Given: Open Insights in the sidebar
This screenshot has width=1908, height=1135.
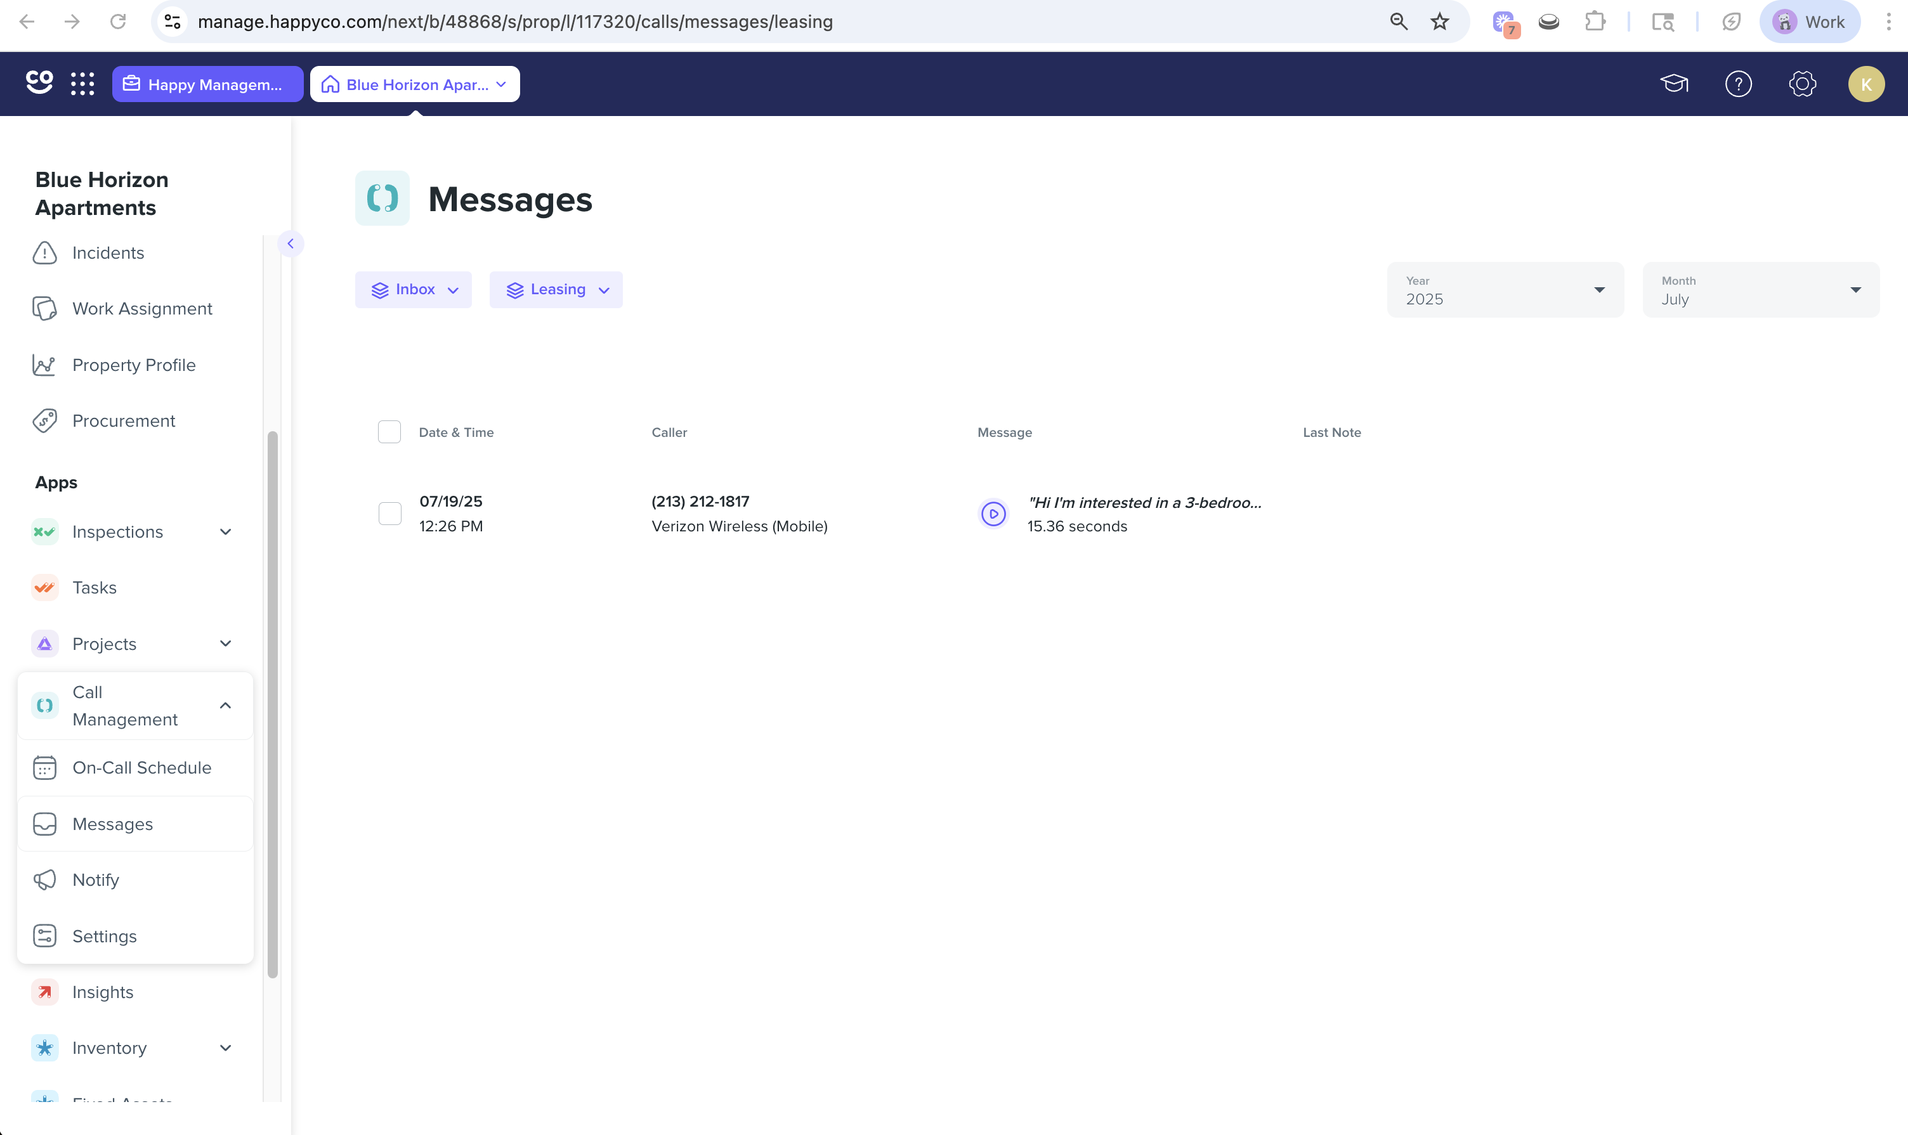Looking at the screenshot, I should [103, 992].
